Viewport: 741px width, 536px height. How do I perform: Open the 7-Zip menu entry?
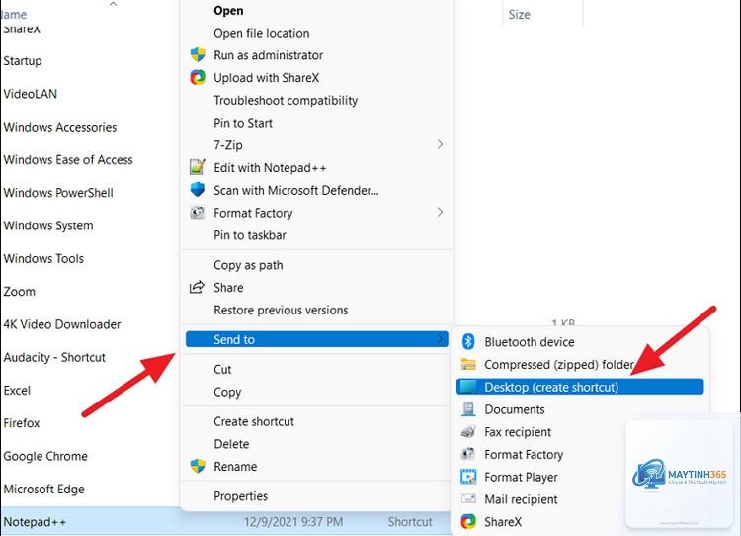pyautogui.click(x=316, y=144)
